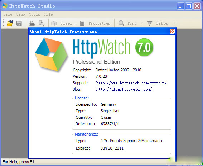Click the Filter funnel icon

150,23
